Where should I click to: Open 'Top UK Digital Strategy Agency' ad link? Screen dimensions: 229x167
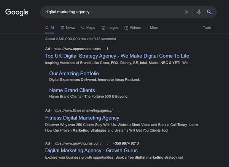point(117,56)
